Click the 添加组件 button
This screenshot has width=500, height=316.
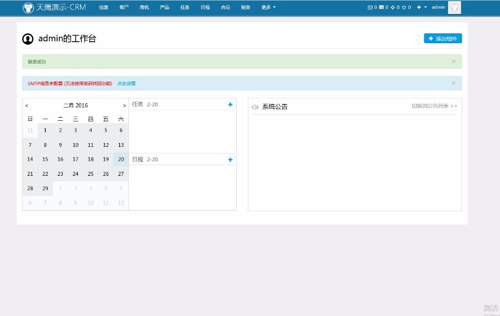pos(443,38)
